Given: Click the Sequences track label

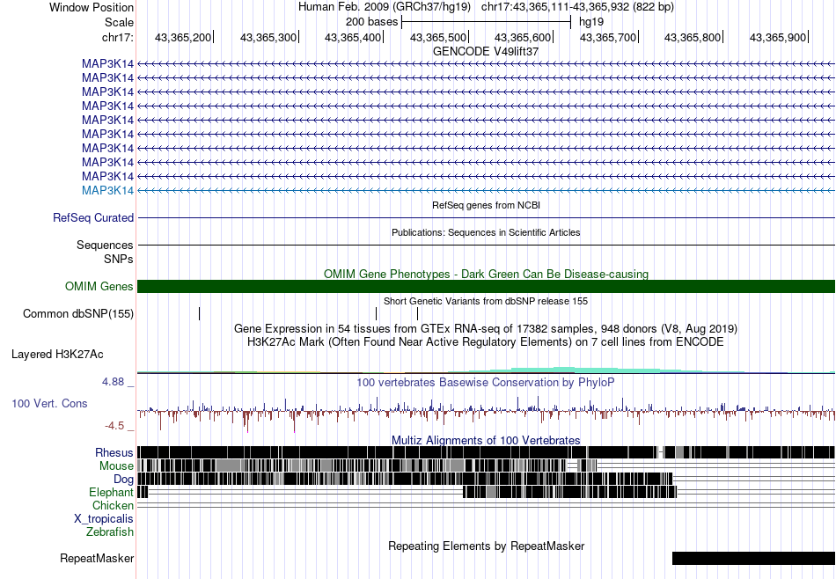Looking at the screenshot, I should coord(105,246).
